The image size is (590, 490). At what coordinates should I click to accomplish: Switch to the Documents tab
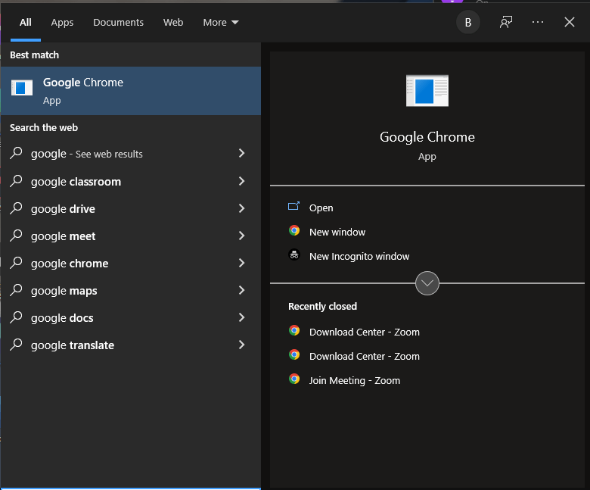118,23
